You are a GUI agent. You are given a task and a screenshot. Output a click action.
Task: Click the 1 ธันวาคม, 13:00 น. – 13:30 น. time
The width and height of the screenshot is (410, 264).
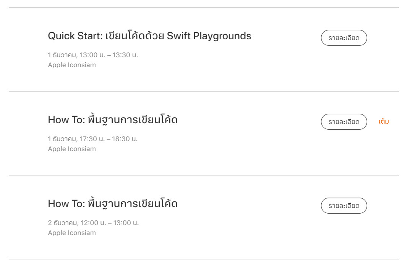[93, 55]
